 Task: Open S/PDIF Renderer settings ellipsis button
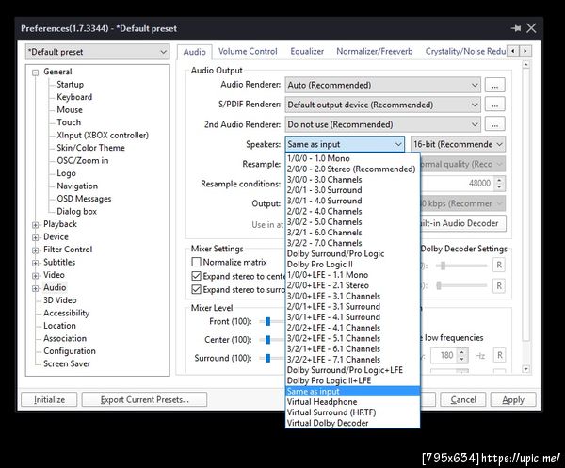pos(494,105)
